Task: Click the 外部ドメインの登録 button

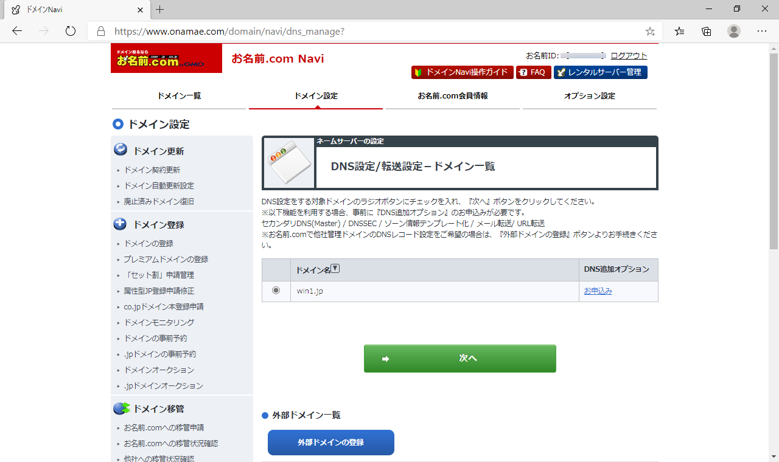Action: pyautogui.click(x=331, y=443)
